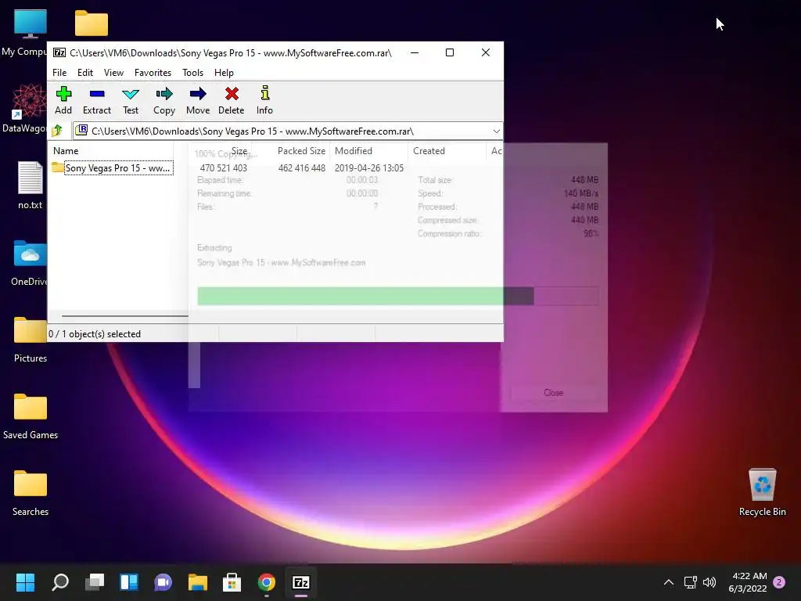The image size is (801, 601).
Task: Open the Chat taskbar icon
Action: point(163,582)
